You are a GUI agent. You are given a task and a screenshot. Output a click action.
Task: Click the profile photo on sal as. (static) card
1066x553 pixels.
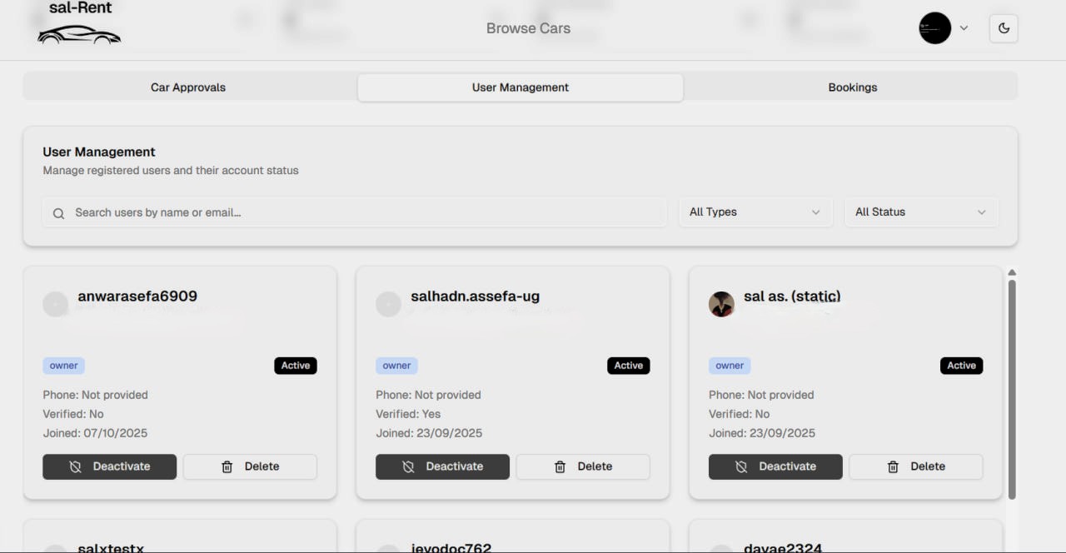[721, 304]
